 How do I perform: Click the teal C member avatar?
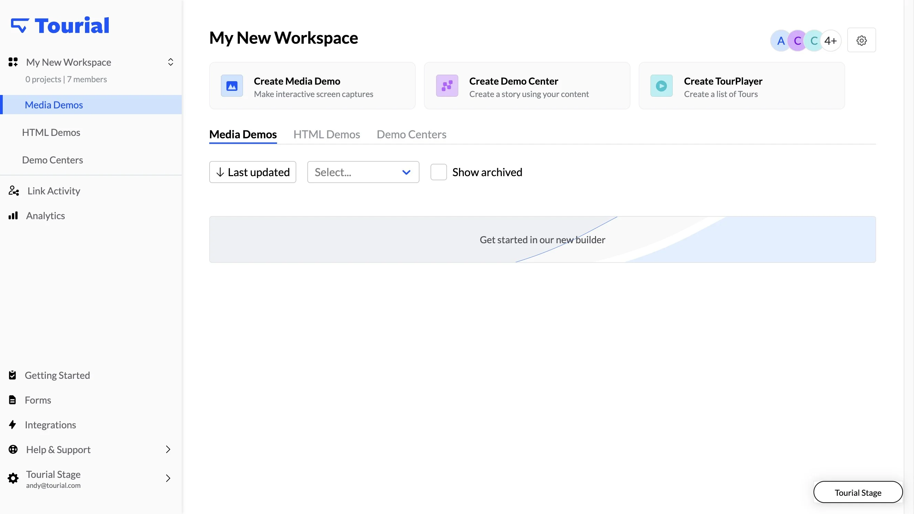click(814, 41)
